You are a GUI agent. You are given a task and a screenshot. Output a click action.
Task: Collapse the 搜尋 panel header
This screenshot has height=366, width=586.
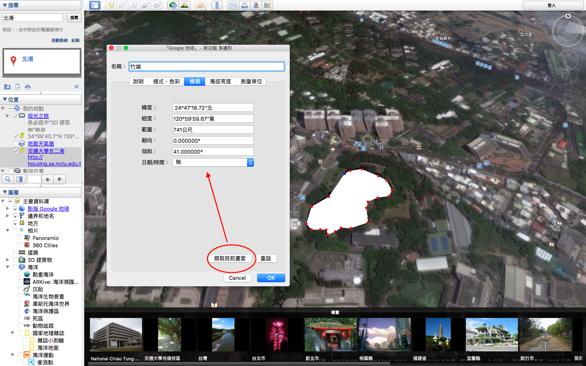coord(41,5)
